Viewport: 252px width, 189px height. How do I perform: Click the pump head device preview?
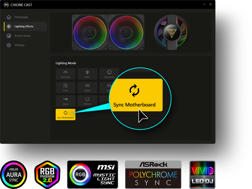pyautogui.click(x=171, y=32)
